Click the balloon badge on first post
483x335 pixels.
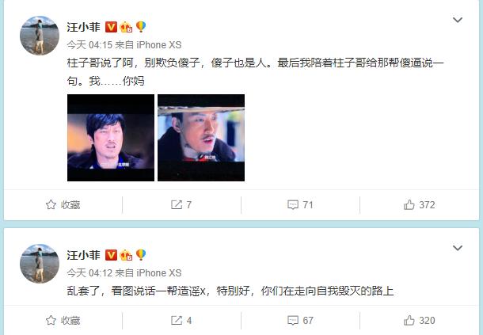click(141, 27)
